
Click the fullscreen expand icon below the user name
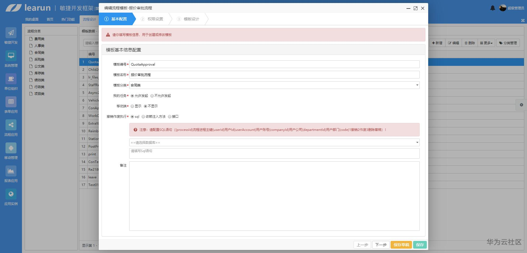tap(523, 21)
